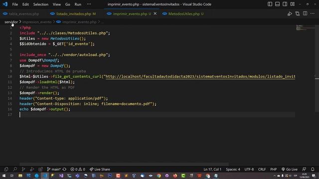Open File Explorer on the taskbar
The width and height of the screenshot is (319, 179).
click(x=20, y=176)
